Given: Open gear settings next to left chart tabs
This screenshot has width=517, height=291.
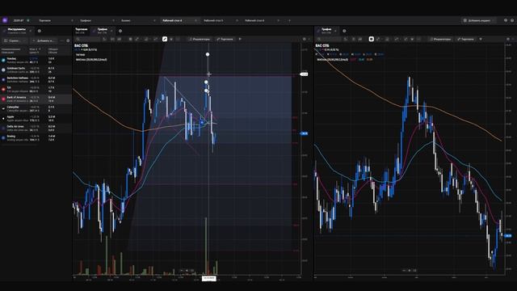Looking at the screenshot, I should [x=120, y=31].
